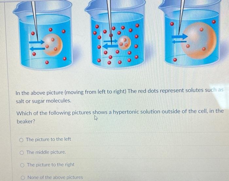Viewport: 229px width, 181px height.
Task: Click the thin right-pointing arrow in middle beaker
Action: (111, 41)
